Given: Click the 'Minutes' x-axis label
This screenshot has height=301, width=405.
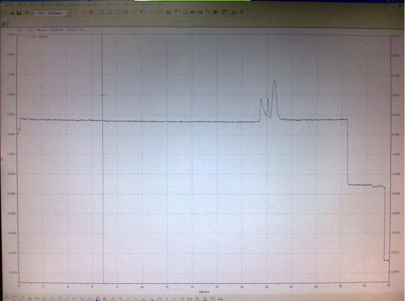Looking at the screenshot, I should [x=204, y=292].
